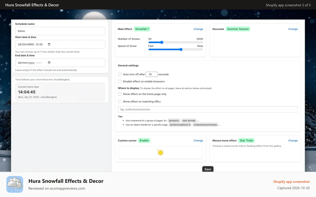This screenshot has height=197, width=316.
Task: Check Disable effect on mobile browsers
Action: (x=120, y=81)
